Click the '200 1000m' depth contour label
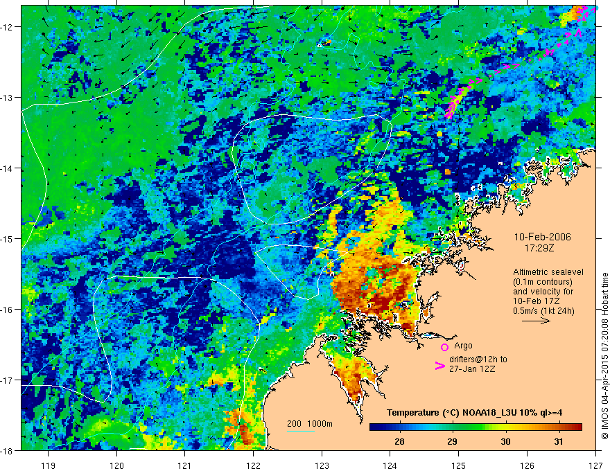 click(310, 424)
